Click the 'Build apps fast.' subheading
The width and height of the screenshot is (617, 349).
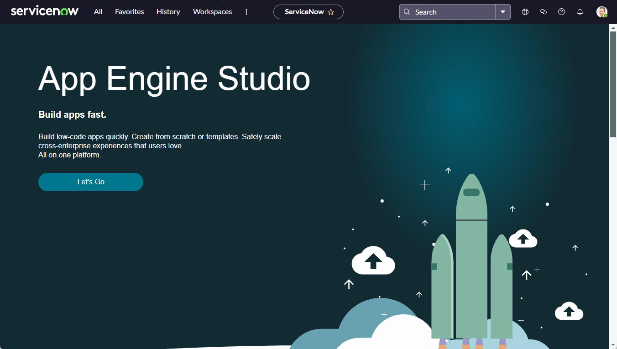[72, 115]
